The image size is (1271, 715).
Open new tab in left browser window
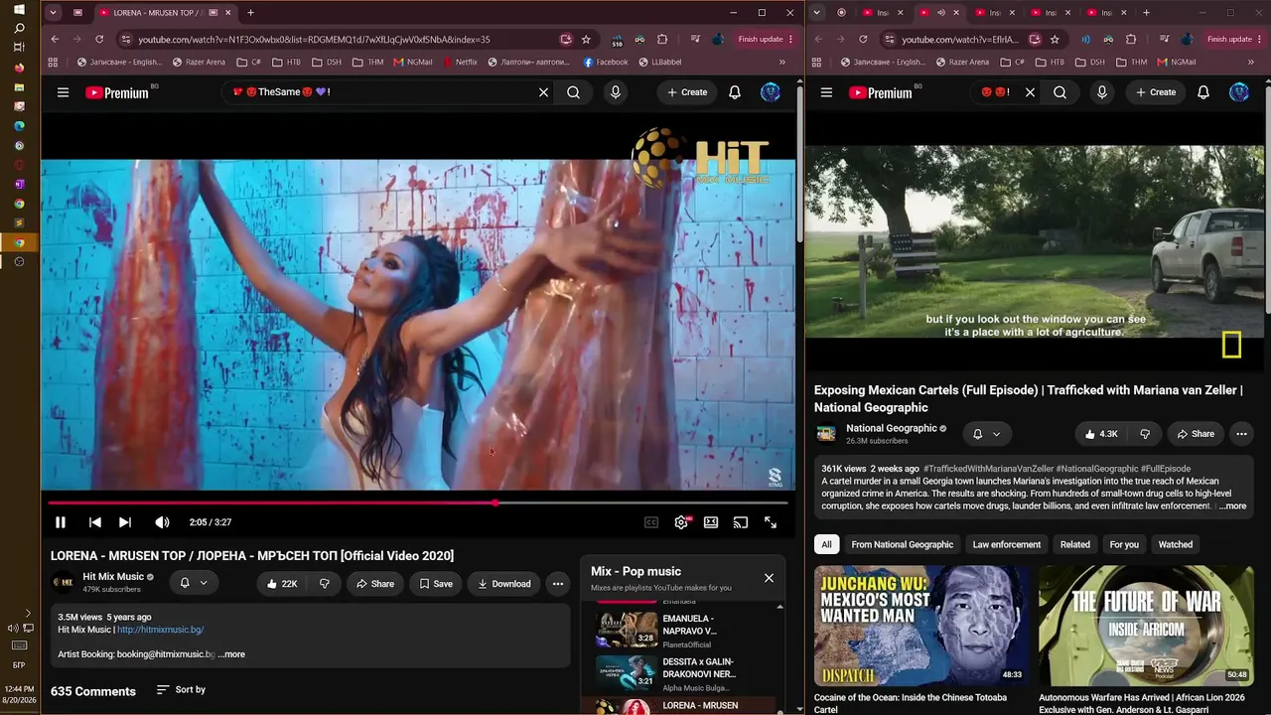coord(250,13)
